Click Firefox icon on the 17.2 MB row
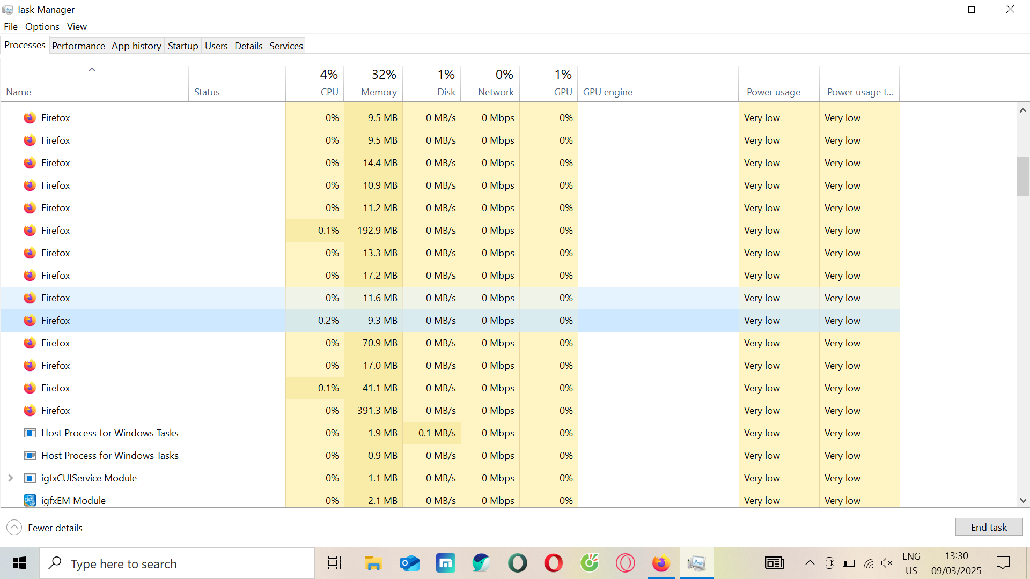The width and height of the screenshot is (1030, 579). 30,275
